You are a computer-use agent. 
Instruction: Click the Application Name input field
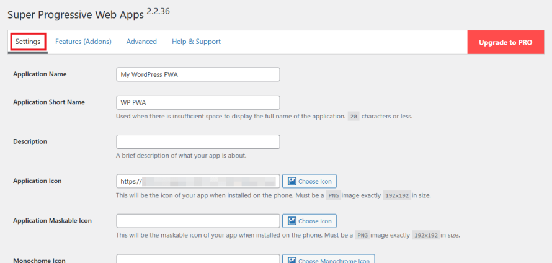(x=198, y=74)
